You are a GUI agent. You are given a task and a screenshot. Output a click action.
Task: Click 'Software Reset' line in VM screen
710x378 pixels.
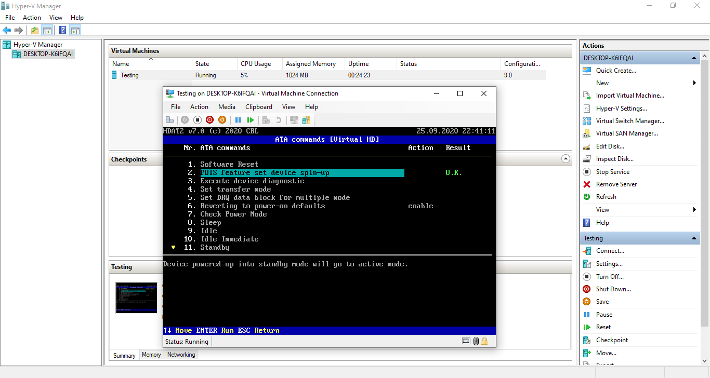(x=229, y=164)
